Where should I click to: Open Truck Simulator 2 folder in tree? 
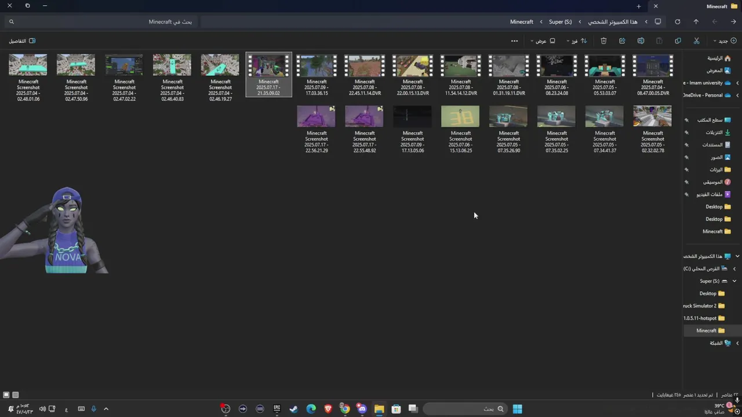(x=704, y=306)
